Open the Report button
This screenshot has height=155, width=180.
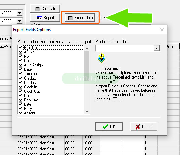click(x=45, y=18)
